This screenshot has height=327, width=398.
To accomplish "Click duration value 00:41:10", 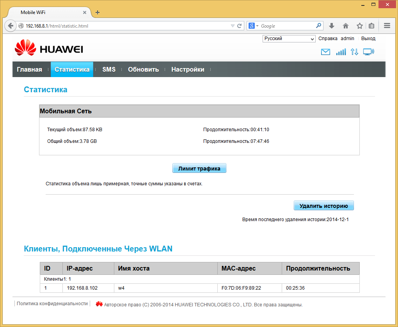I will pos(259,129).
